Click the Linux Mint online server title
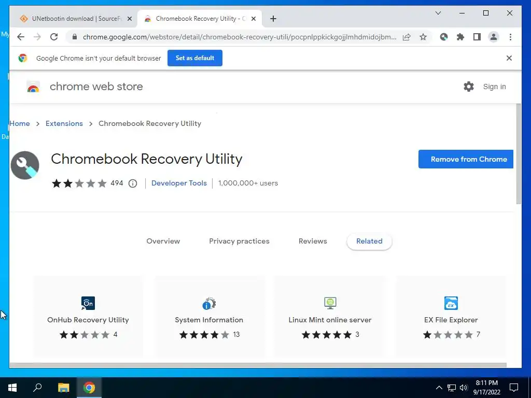The image size is (531, 398). pyautogui.click(x=330, y=320)
